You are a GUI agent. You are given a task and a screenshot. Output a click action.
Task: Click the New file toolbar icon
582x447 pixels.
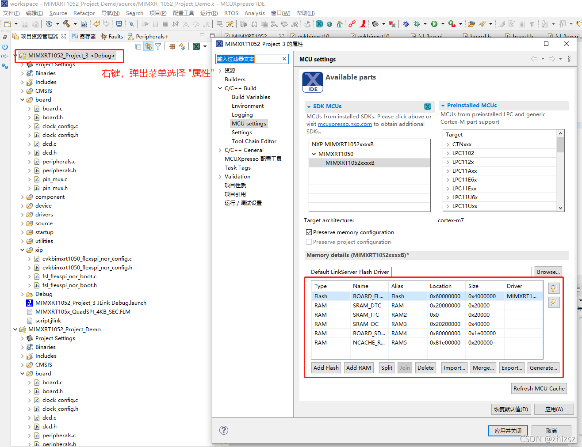[8, 24]
